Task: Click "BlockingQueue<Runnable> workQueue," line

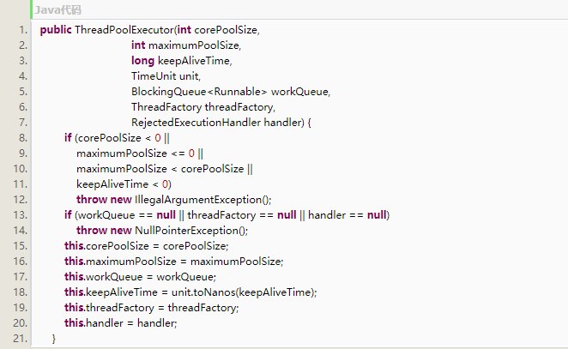Action: point(231,92)
